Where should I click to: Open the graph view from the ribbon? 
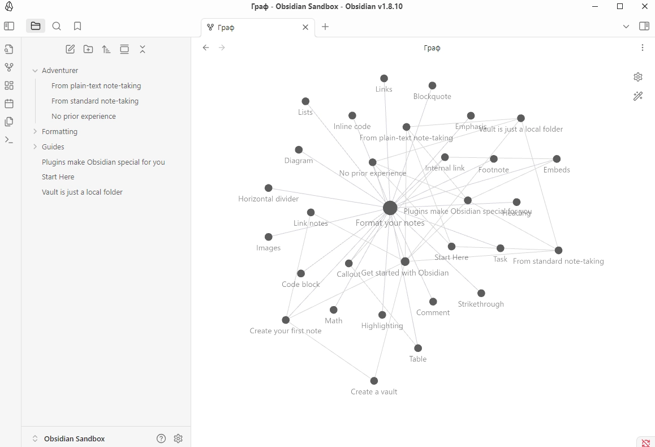coord(8,67)
